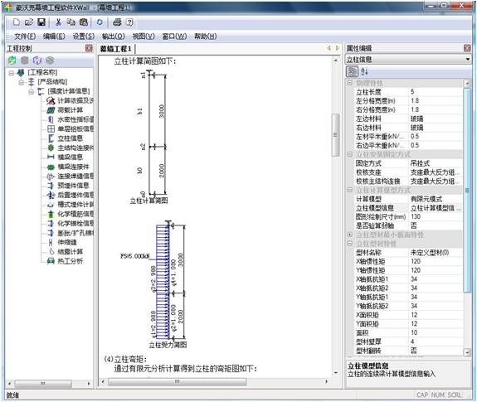This screenshot has width=477, height=402.
Task: Click the alphabetical sort icon in properties panel
Action: [x=364, y=71]
